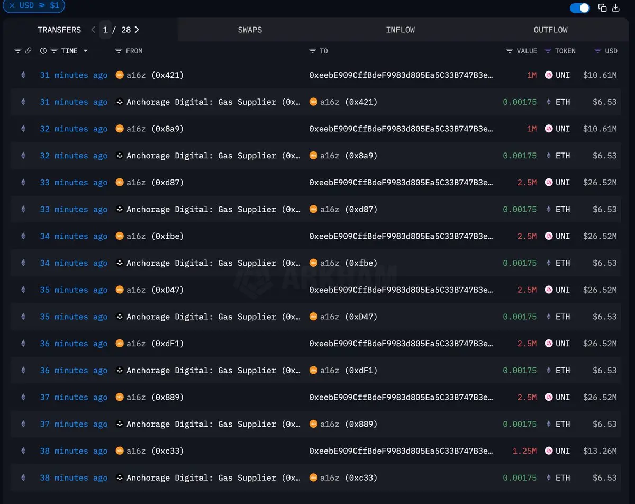Open a16z (0xdF1) in the FROM column
The height and width of the screenshot is (504, 635).
[x=155, y=344]
